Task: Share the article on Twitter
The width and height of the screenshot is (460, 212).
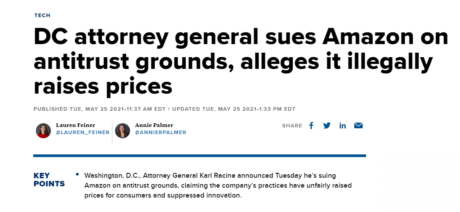Action: click(327, 126)
